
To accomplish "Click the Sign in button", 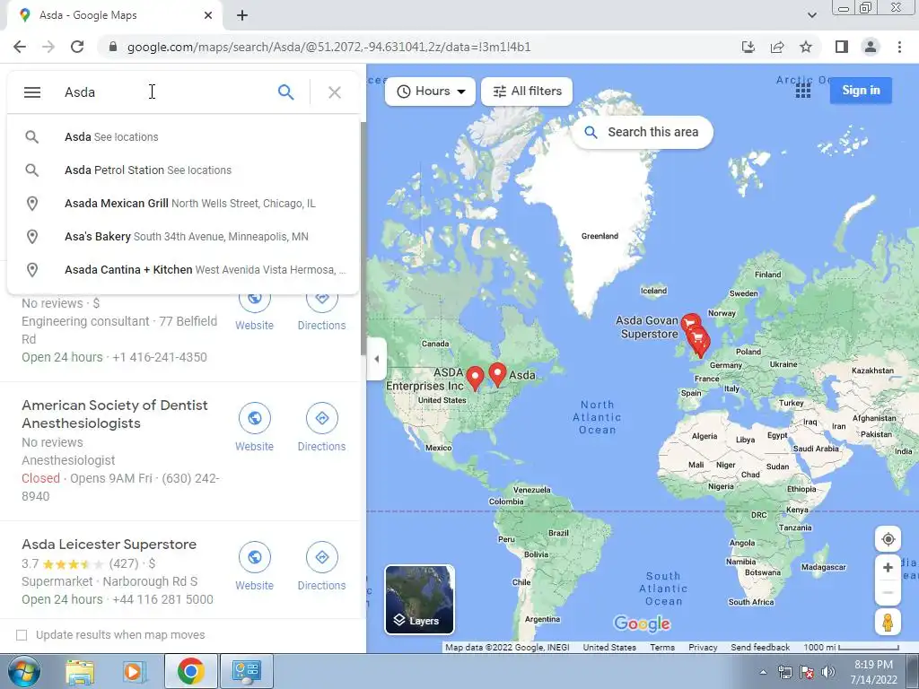I will point(861,91).
